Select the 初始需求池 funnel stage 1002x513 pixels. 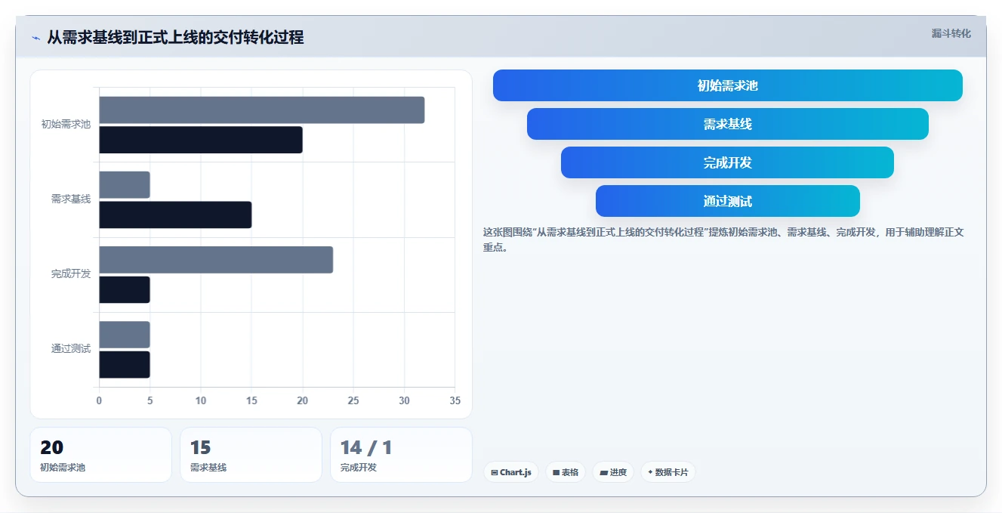[728, 85]
